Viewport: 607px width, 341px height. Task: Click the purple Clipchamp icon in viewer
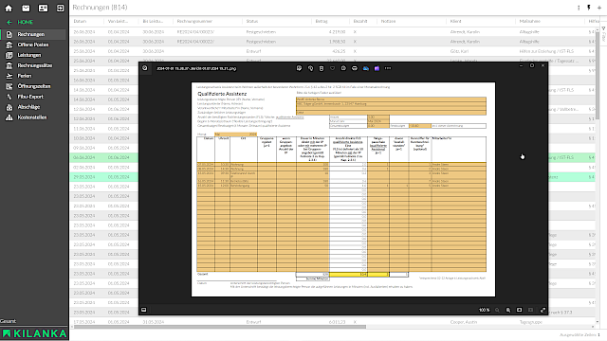tap(377, 68)
